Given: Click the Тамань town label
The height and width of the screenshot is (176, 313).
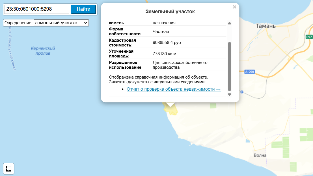Looking at the screenshot, I should 265,26.
